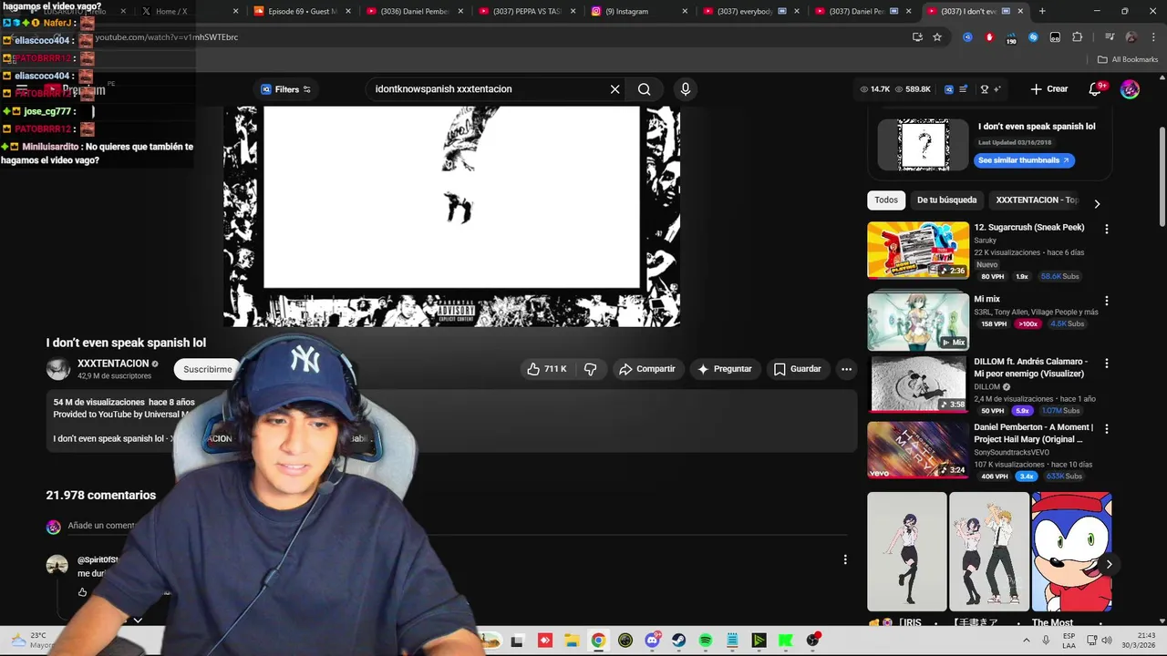This screenshot has height=656, width=1167.
Task: Open Daniel Pemberton A Moment video title
Action: click(x=1033, y=433)
